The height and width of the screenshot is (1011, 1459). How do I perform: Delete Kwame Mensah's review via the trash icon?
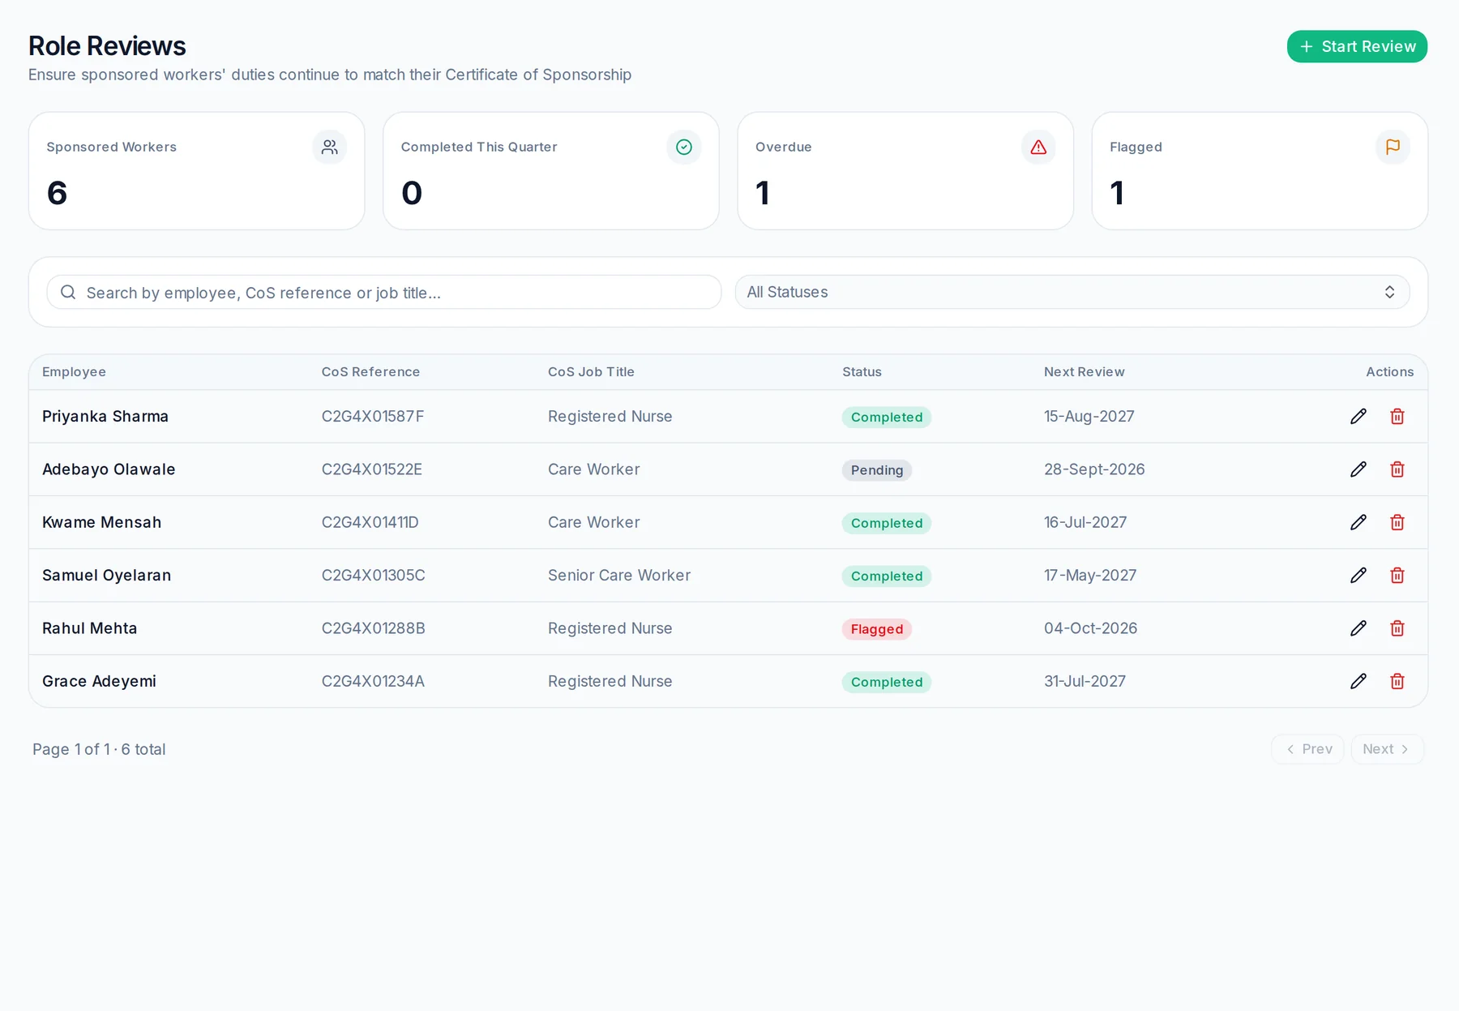1397,522
